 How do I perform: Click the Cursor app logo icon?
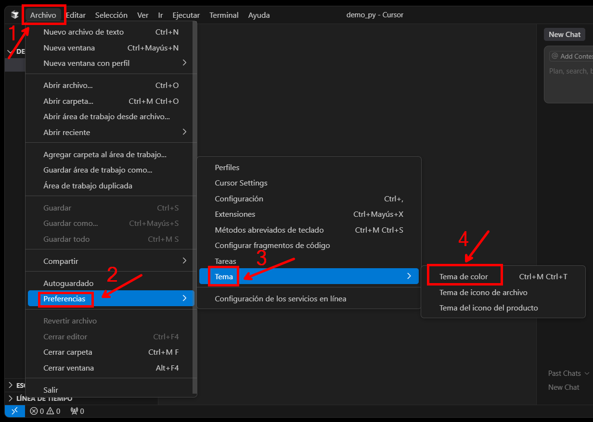tap(15, 15)
